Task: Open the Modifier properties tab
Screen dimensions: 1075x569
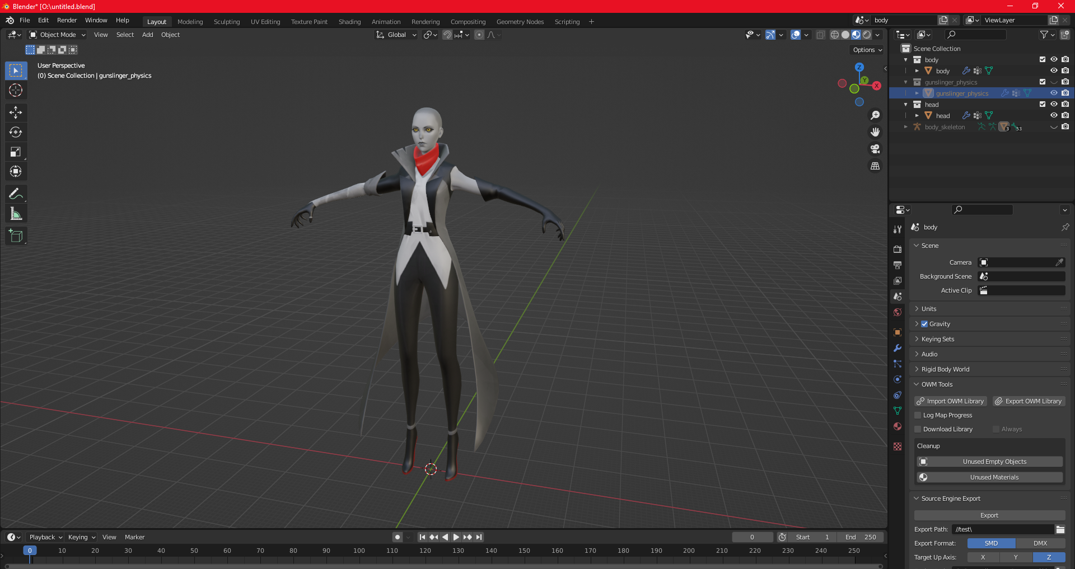Action: (x=898, y=348)
